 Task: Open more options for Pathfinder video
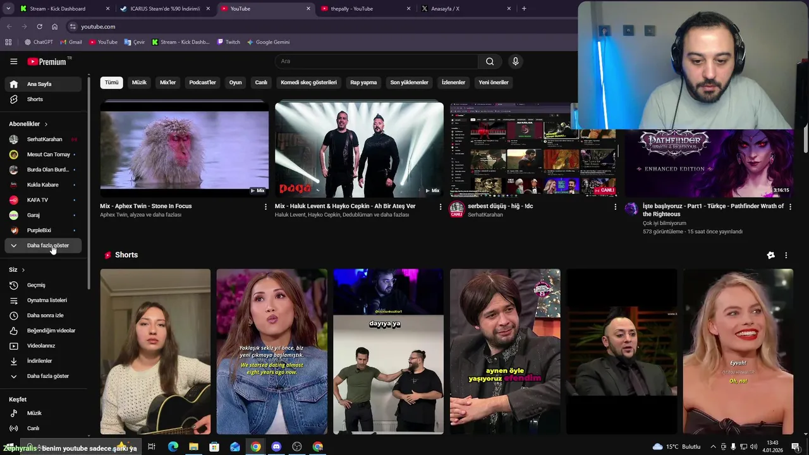tap(790, 207)
